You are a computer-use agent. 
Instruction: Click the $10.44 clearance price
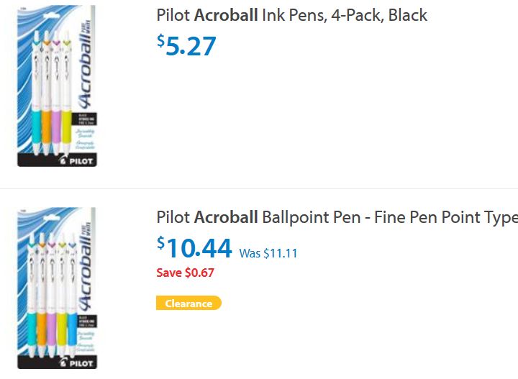point(195,248)
